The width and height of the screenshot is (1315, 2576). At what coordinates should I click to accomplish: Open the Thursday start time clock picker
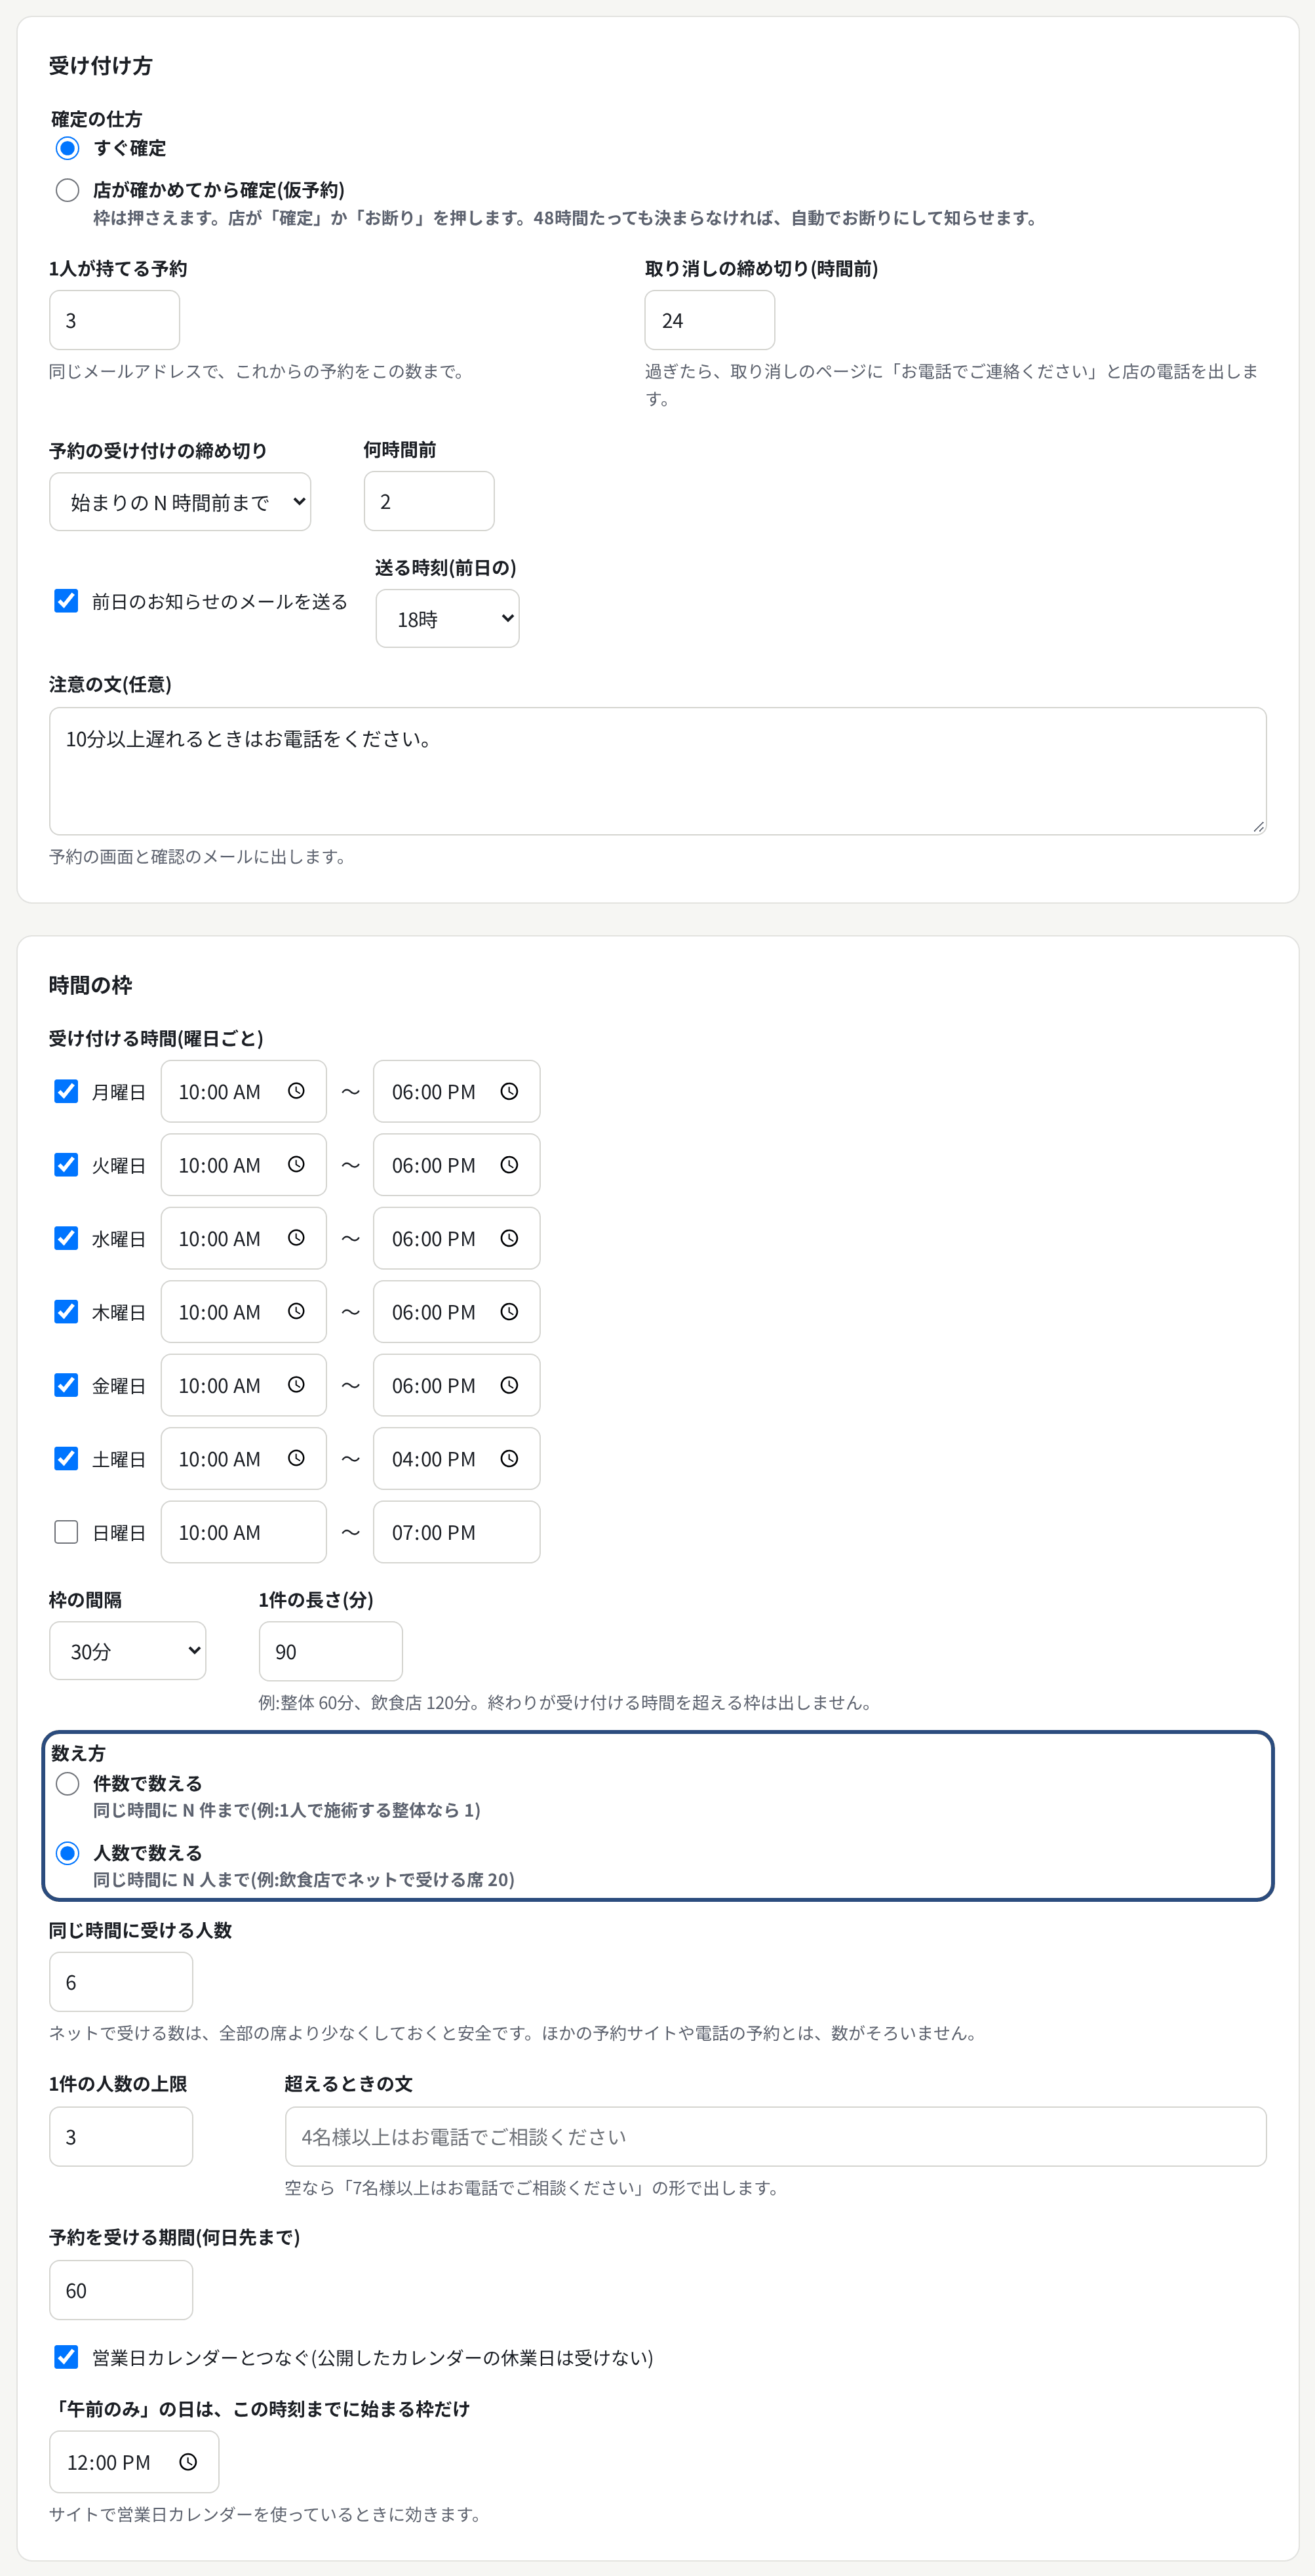(x=296, y=1311)
